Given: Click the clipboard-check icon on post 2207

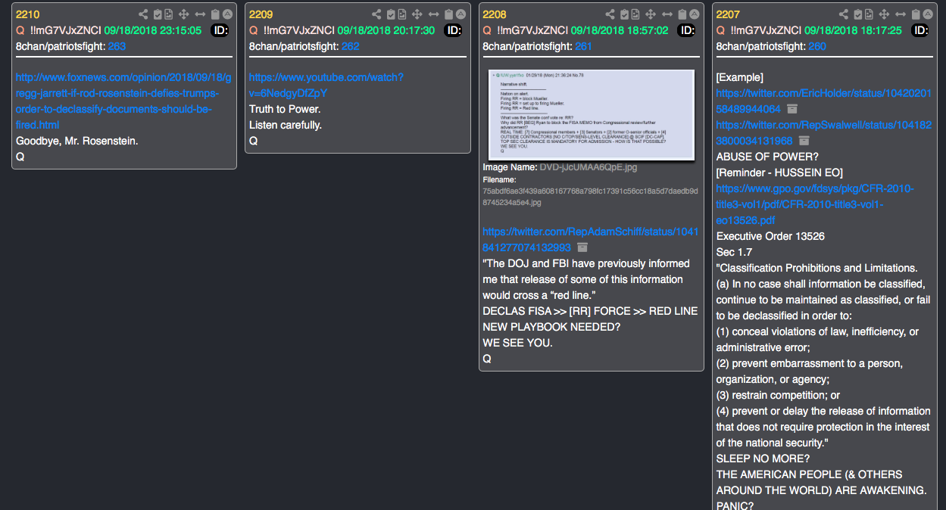Looking at the screenshot, I should click(x=858, y=14).
